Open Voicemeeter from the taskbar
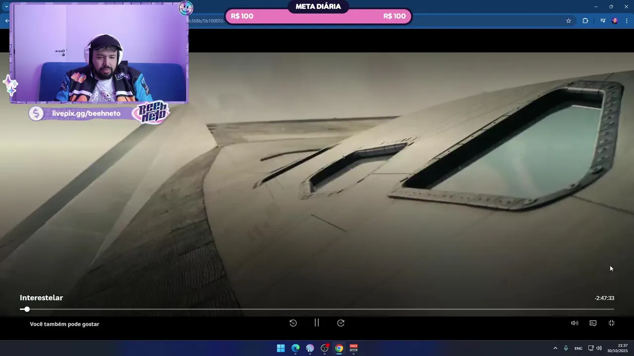The height and width of the screenshot is (356, 634). tap(354, 348)
